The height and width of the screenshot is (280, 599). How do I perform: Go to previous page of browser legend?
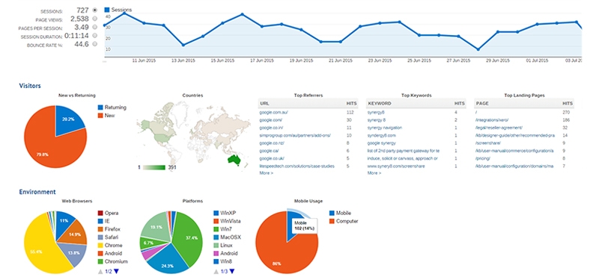(x=100, y=271)
